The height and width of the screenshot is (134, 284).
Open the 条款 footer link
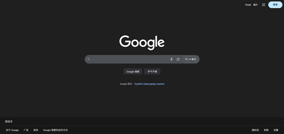(x=266, y=130)
